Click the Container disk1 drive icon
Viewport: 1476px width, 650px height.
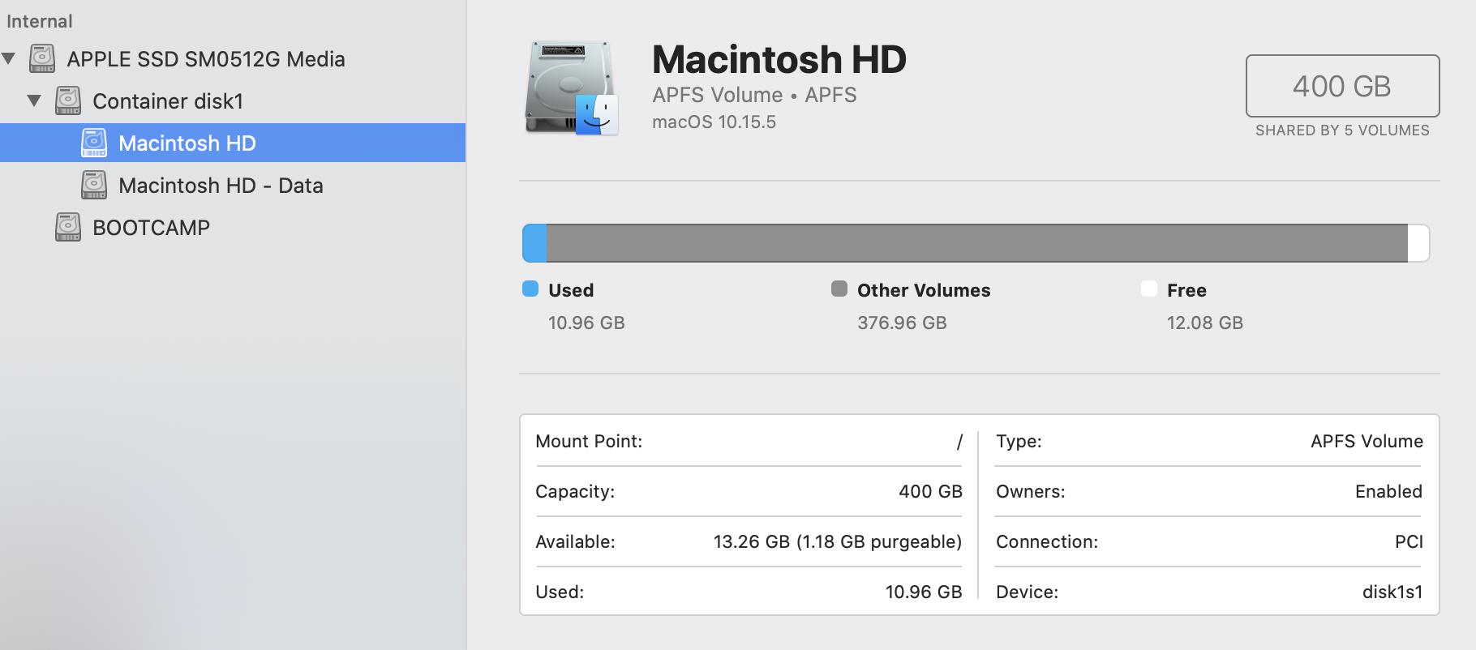click(68, 100)
